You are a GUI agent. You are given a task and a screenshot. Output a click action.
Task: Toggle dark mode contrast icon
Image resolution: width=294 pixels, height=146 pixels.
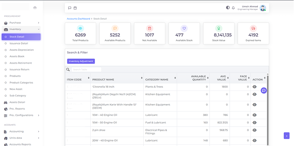(x=228, y=8)
